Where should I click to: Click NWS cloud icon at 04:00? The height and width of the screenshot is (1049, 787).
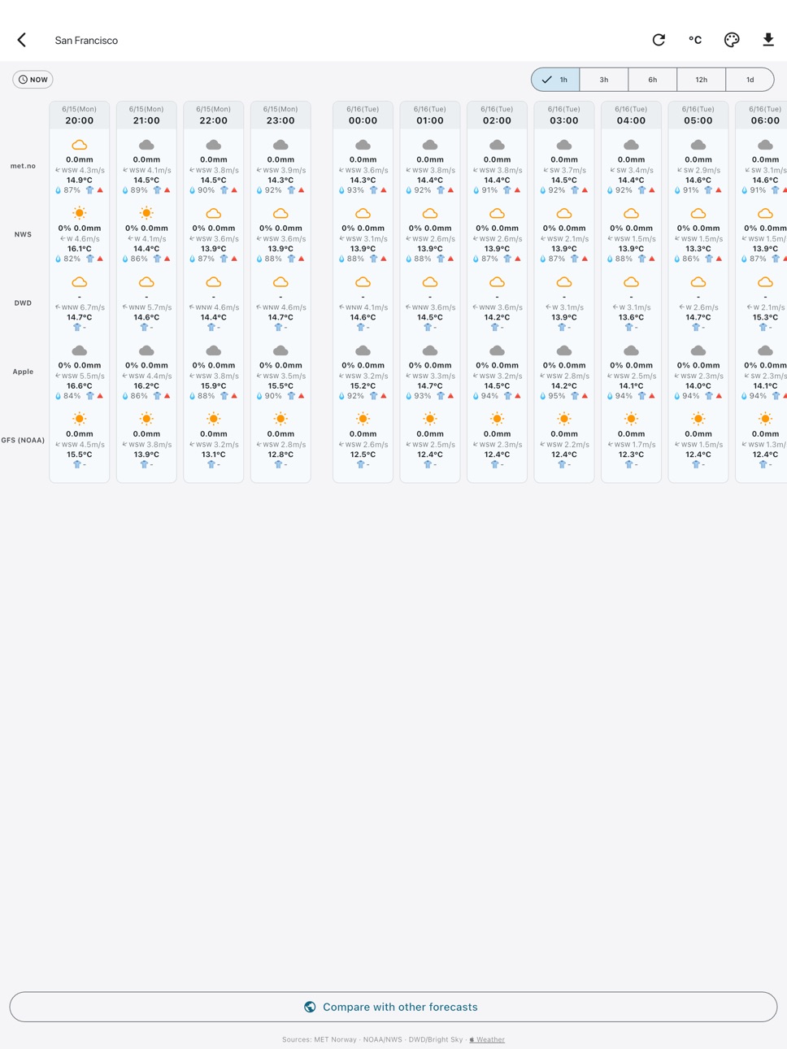pos(631,213)
